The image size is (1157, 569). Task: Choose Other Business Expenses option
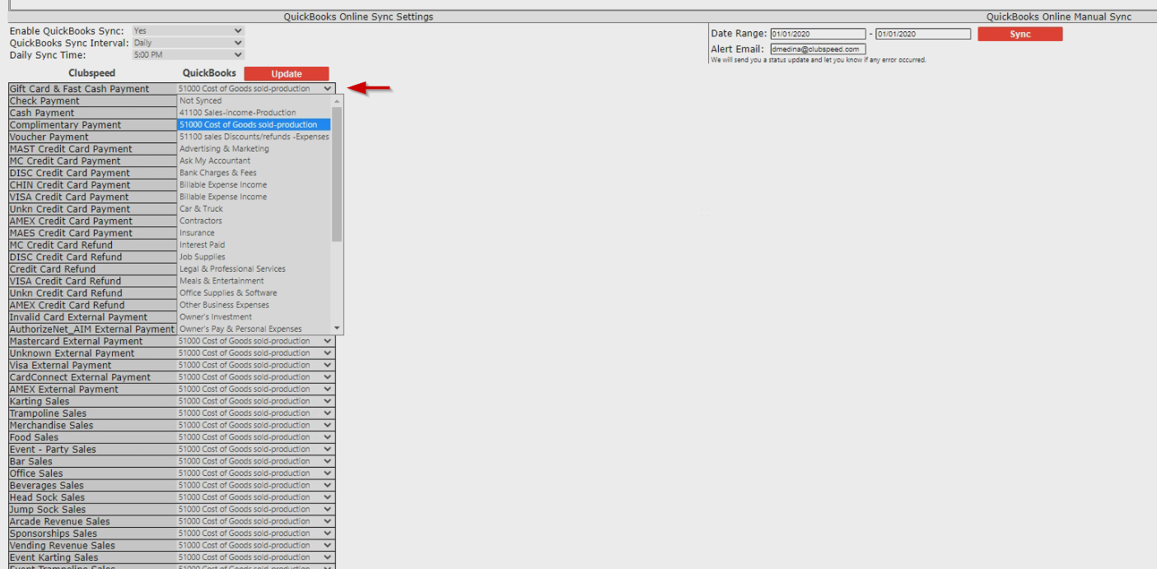tap(254, 305)
